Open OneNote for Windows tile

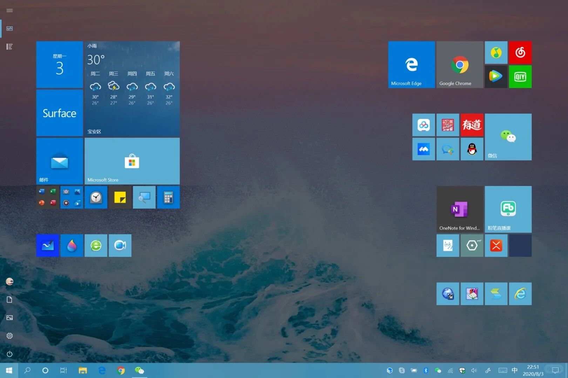tap(459, 209)
